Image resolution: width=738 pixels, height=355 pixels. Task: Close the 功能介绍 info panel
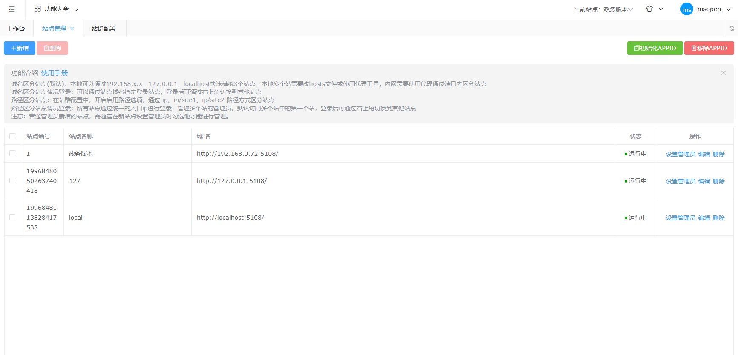pos(723,73)
